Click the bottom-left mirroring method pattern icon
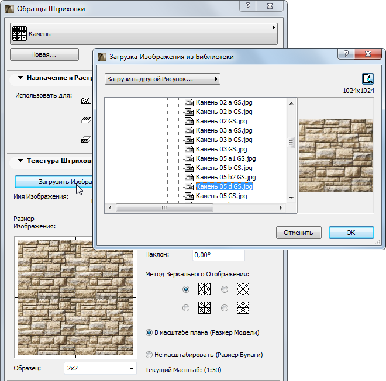The image size is (386, 381). coord(204,308)
